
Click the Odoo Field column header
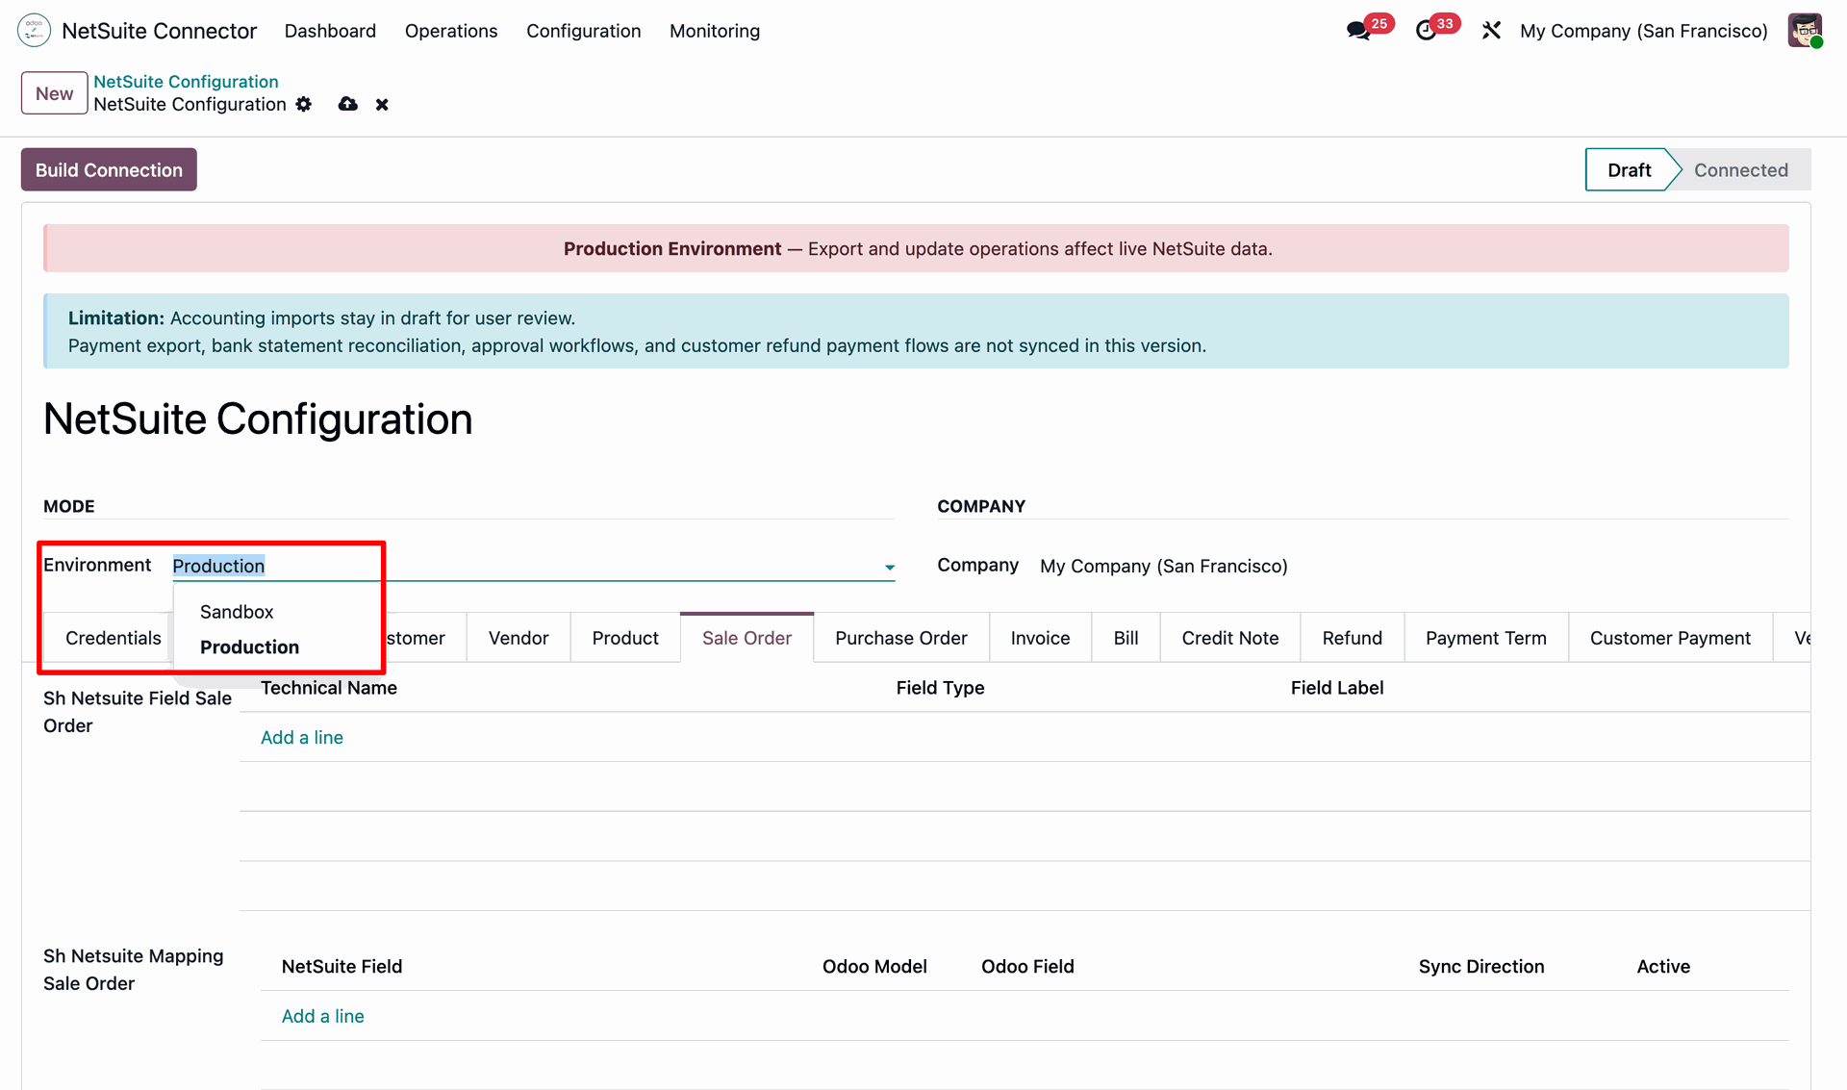tap(1027, 966)
